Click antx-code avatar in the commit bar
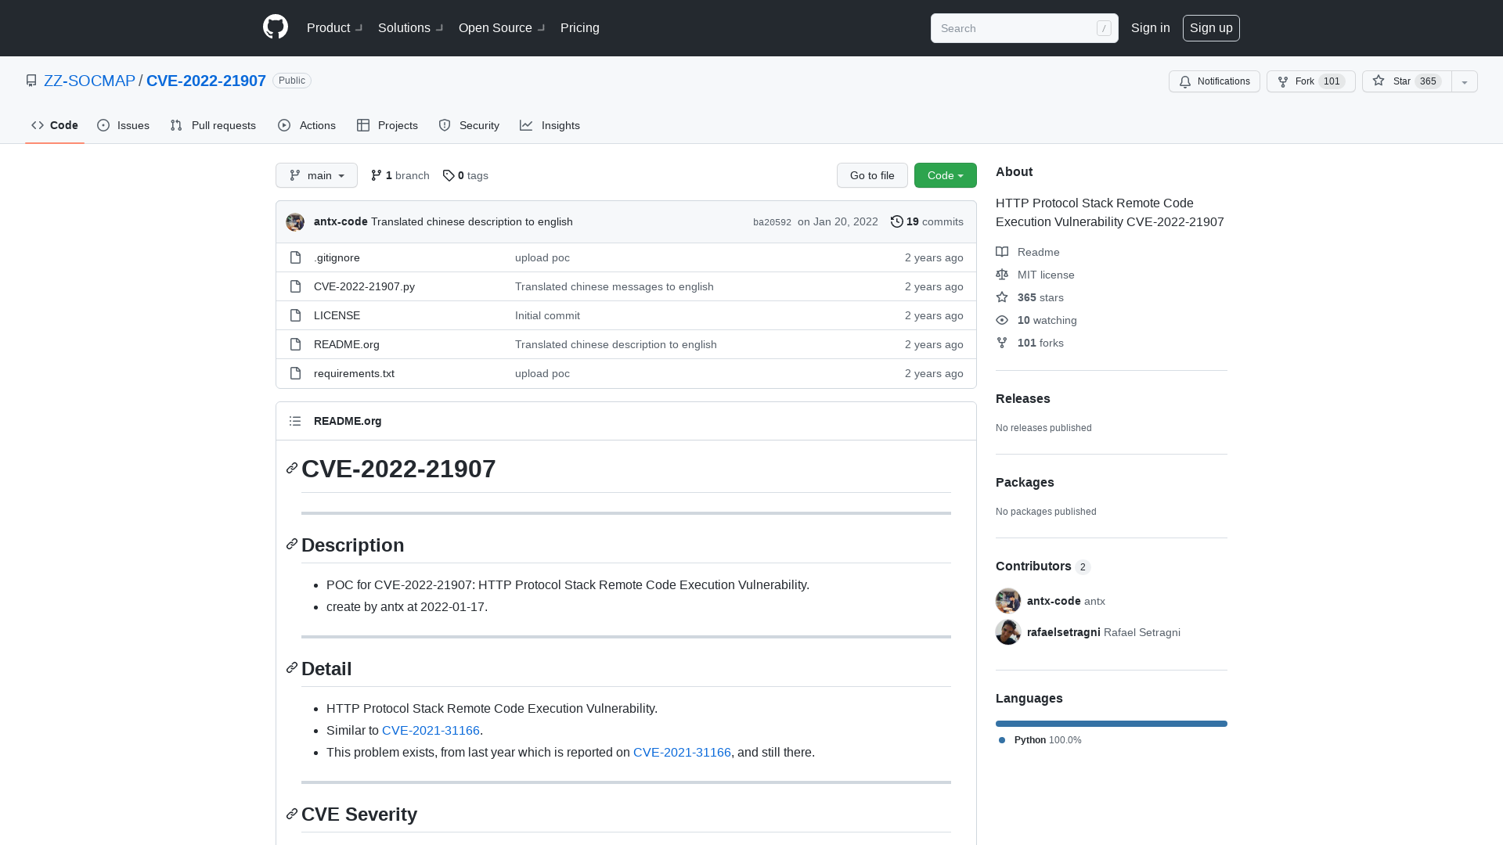The width and height of the screenshot is (1503, 845). (x=295, y=222)
